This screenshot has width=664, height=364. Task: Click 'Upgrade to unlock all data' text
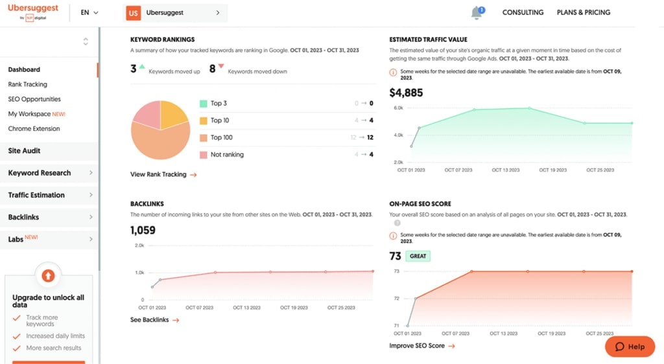click(x=48, y=301)
